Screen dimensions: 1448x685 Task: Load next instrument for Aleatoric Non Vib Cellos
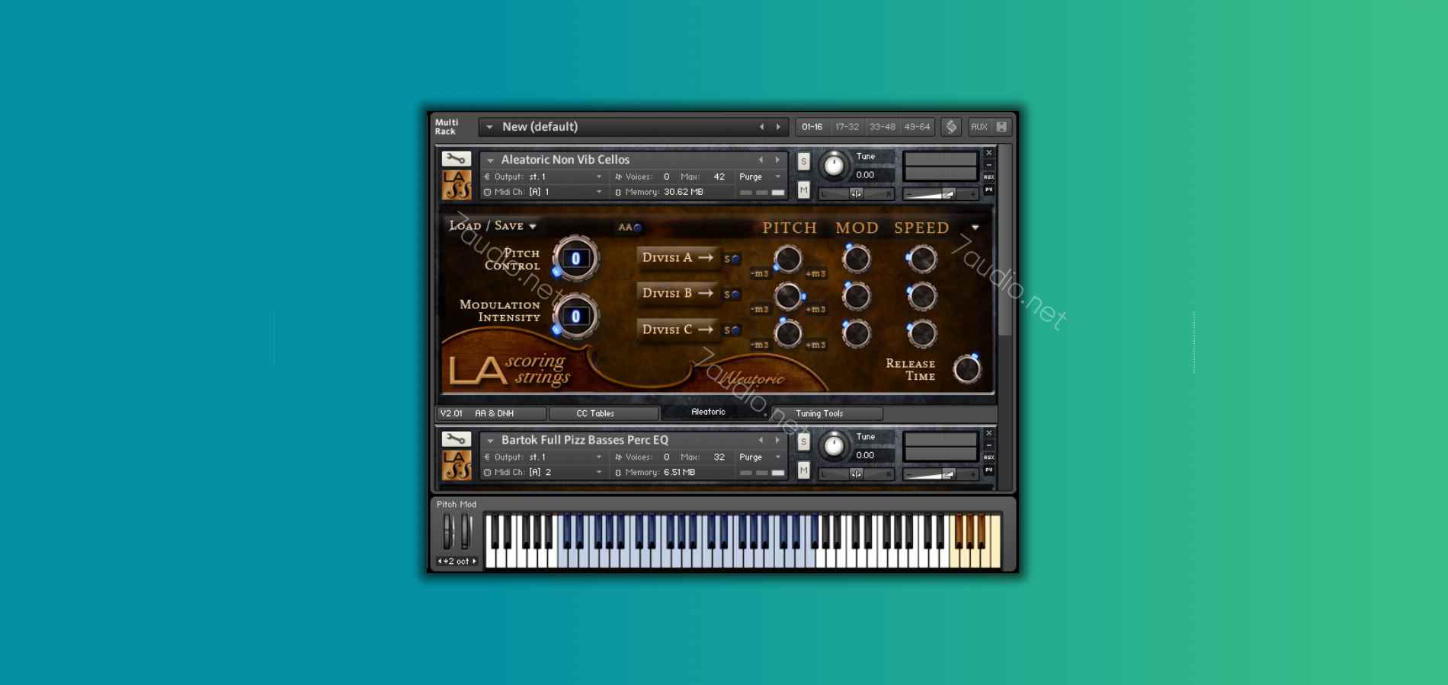pyautogui.click(x=777, y=160)
